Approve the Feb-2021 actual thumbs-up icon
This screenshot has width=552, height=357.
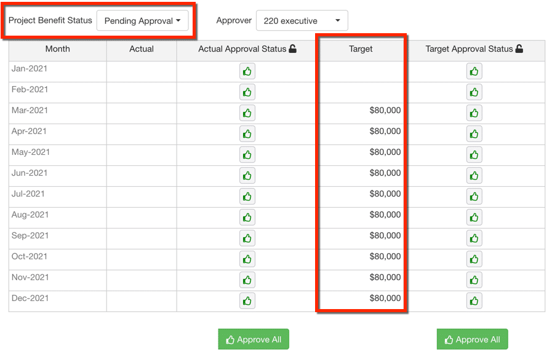coord(247,92)
